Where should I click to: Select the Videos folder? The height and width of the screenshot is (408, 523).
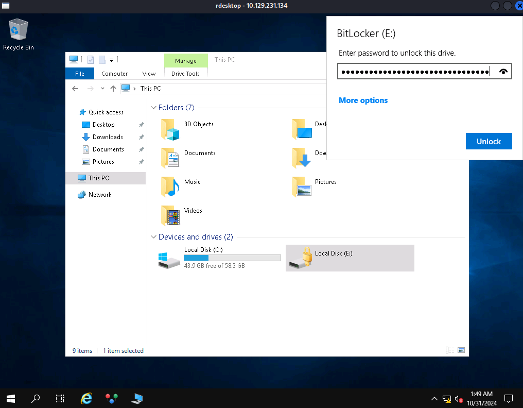pos(182,216)
